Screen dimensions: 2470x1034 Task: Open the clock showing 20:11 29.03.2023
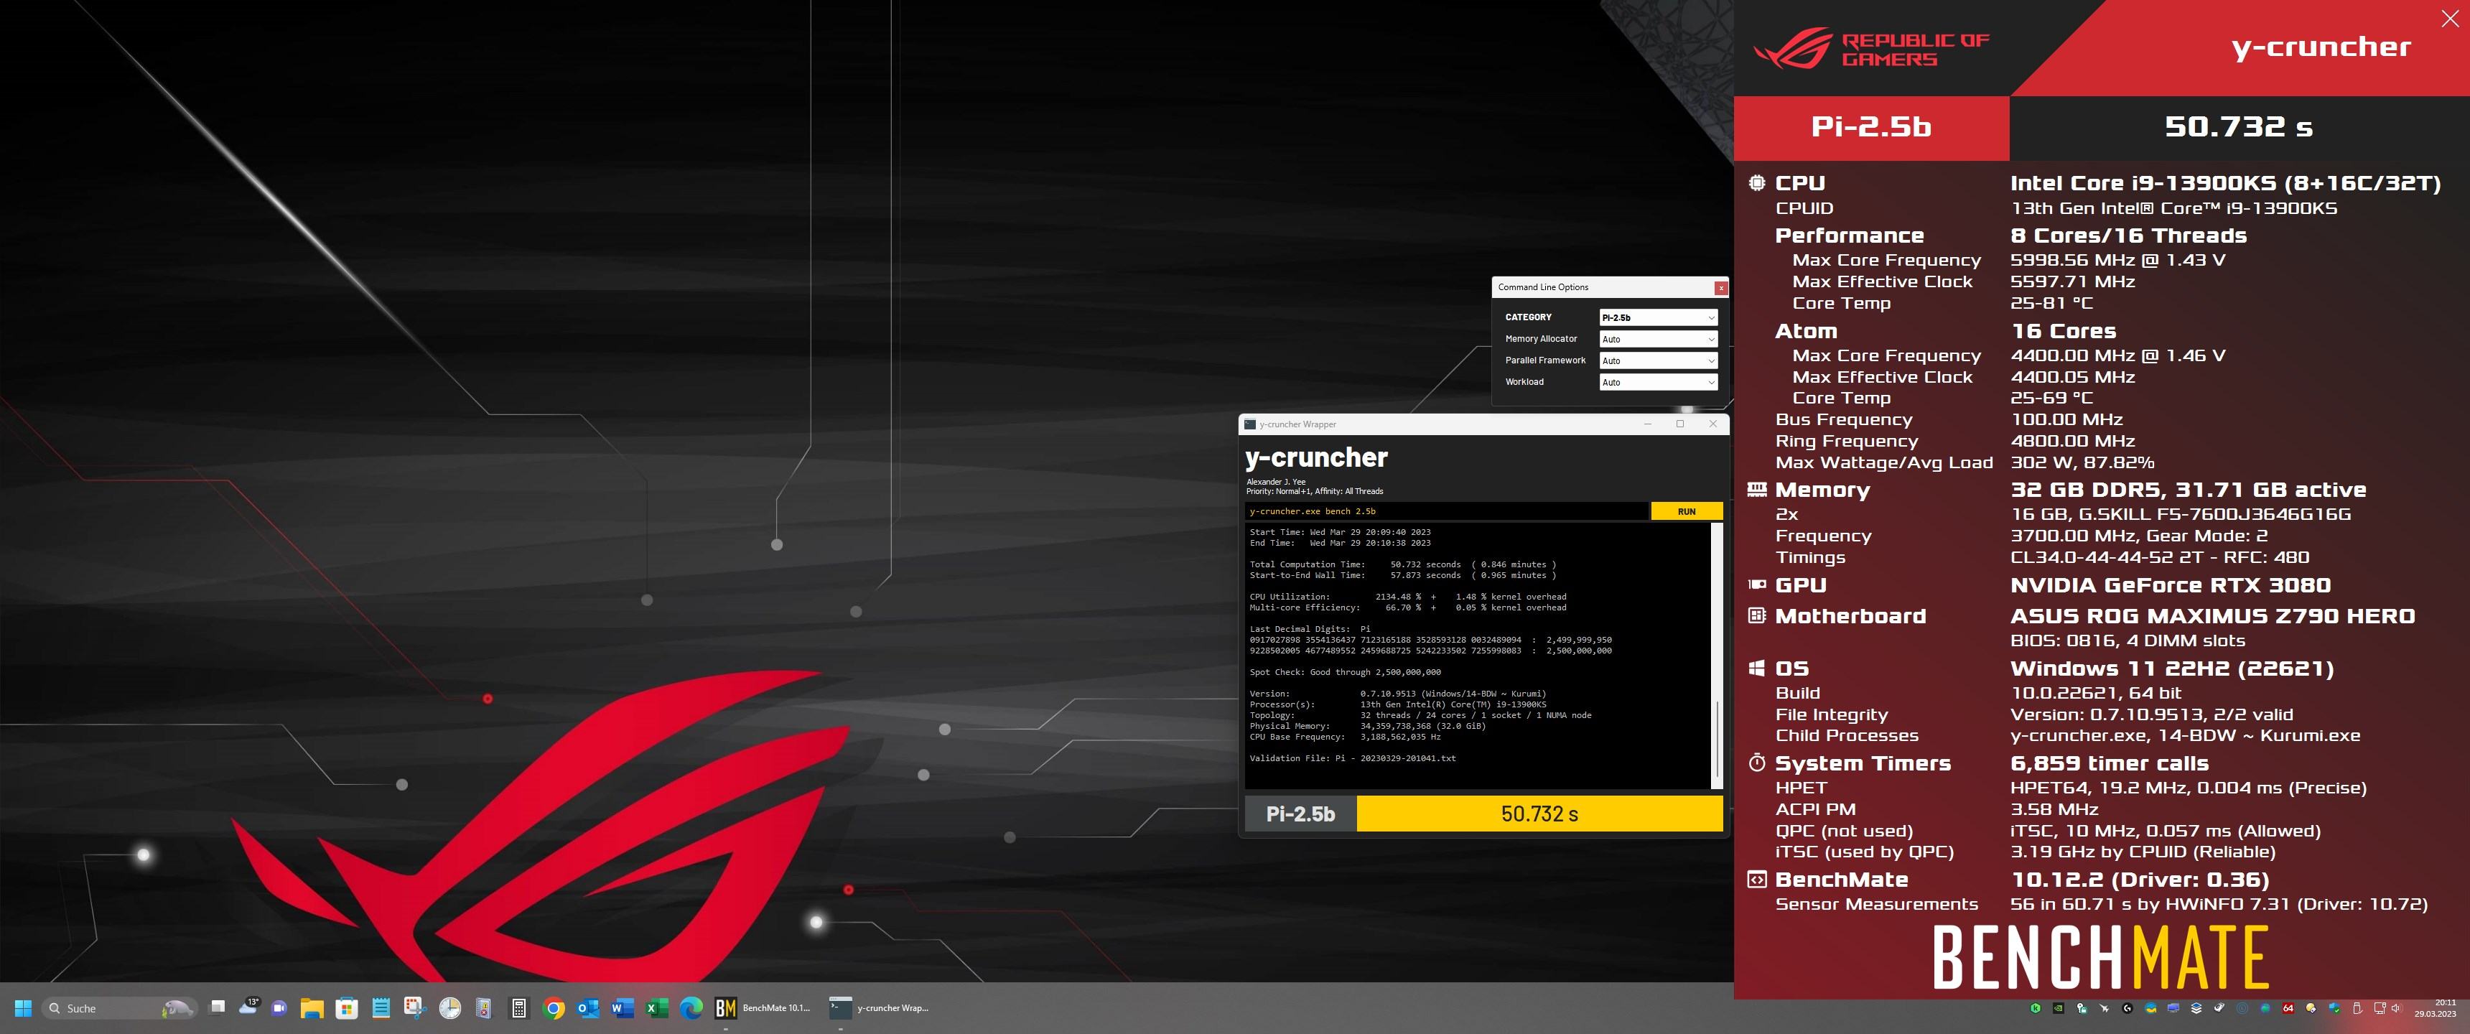point(2436,1008)
